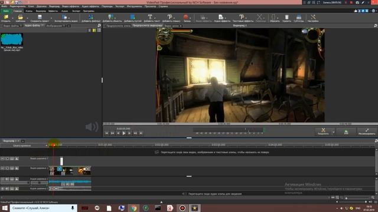Open Текстовые эффекты from the toolbar
The height and width of the screenshot is (212, 378).
[x=242, y=17]
